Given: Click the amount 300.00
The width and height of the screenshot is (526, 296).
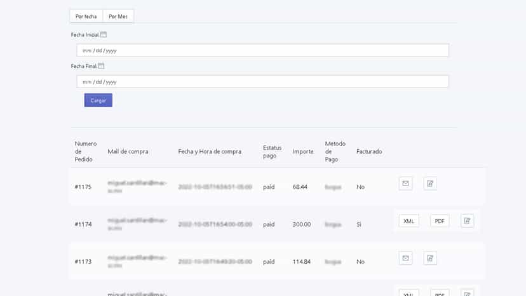Looking at the screenshot, I should click(x=302, y=224).
